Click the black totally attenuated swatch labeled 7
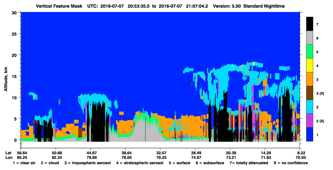This screenshot has width=333, height=170. 310,24
